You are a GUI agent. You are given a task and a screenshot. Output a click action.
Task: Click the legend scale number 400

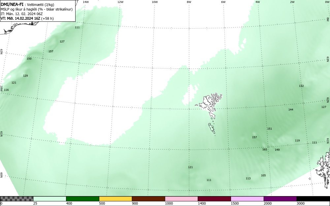69,203
